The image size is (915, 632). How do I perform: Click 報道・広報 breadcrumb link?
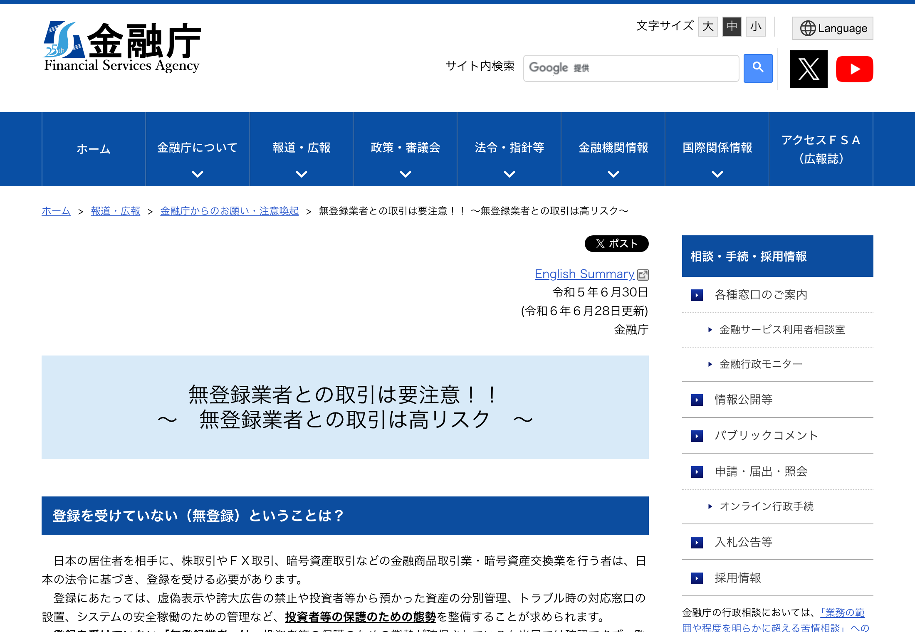coord(116,211)
